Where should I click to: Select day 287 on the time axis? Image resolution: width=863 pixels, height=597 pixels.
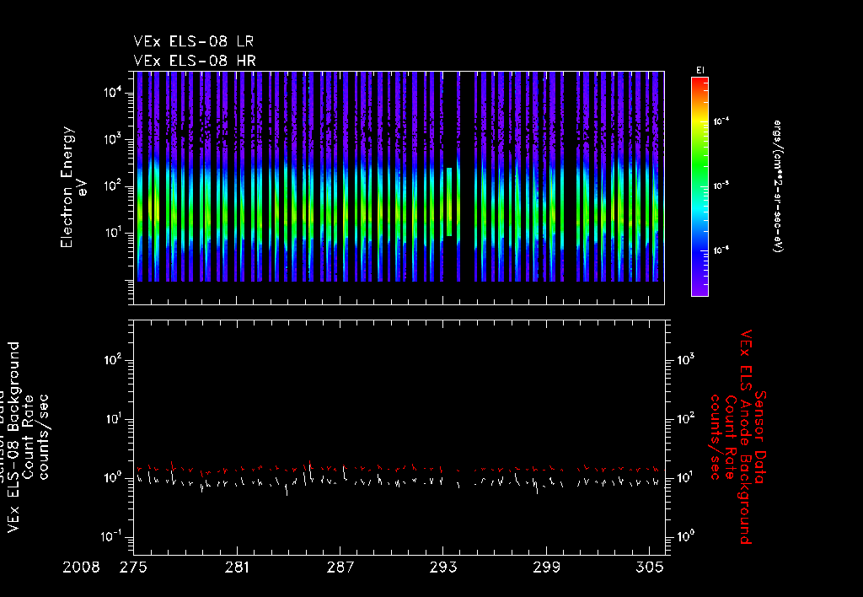pyautogui.click(x=340, y=567)
